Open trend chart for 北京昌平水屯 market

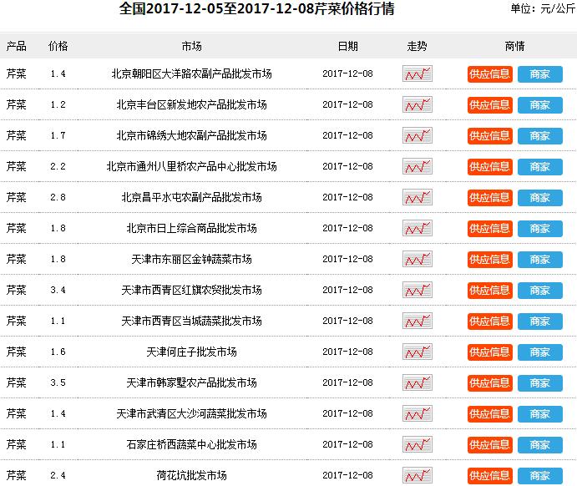point(417,198)
